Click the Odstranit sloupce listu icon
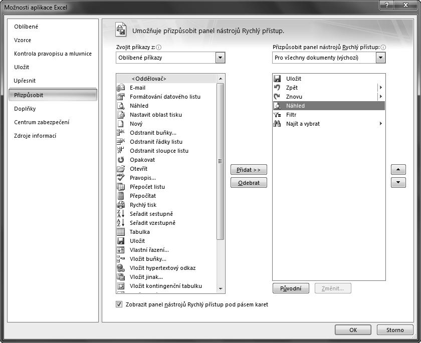The image size is (421, 343). click(121, 151)
